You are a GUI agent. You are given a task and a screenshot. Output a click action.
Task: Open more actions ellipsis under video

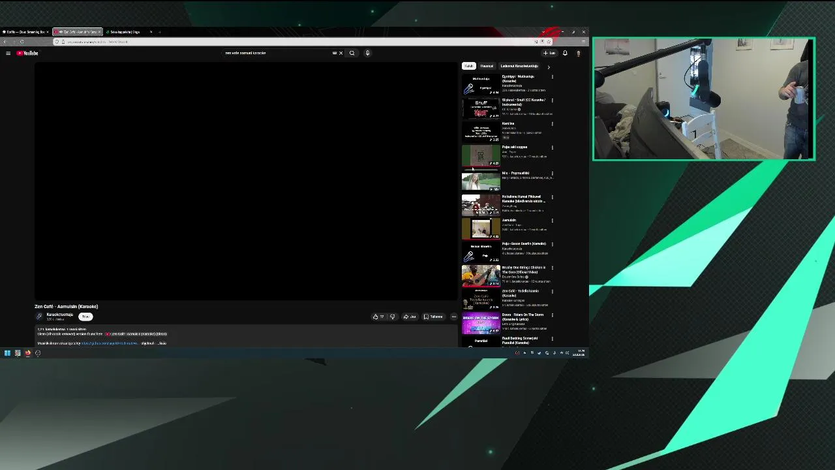coord(454,317)
